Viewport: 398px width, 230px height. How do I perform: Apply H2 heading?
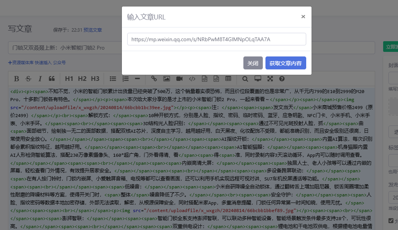click(82, 79)
